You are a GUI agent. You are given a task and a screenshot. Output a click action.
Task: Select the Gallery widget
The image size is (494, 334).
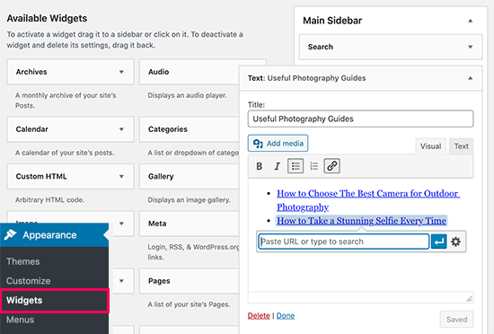(189, 176)
